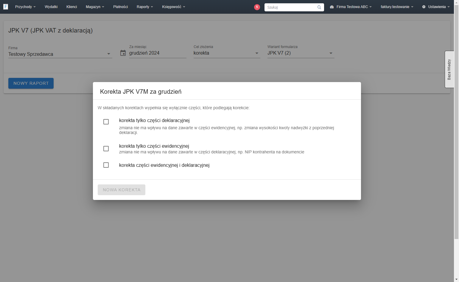Open the Klienci menu item

tap(72, 7)
